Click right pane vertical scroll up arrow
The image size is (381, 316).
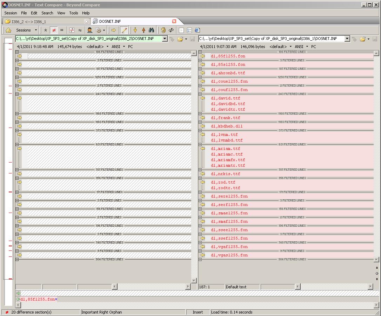pyautogui.click(x=376, y=53)
